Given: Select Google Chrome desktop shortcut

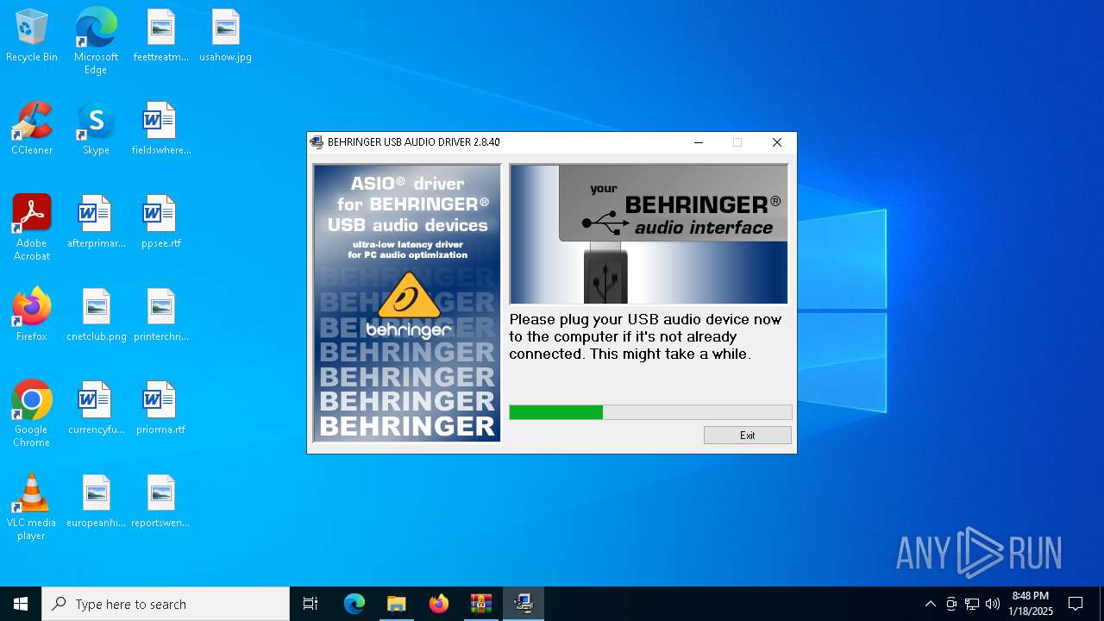Looking at the screenshot, I should coord(32,414).
